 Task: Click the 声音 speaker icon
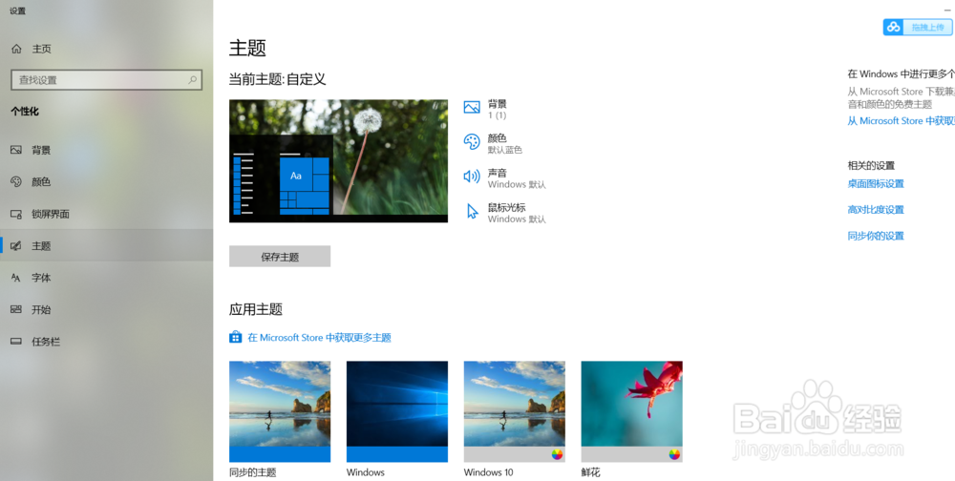472,177
